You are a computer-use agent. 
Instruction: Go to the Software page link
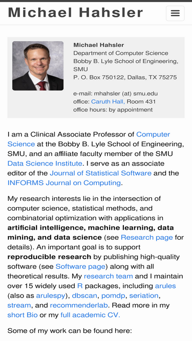[x=80, y=266]
